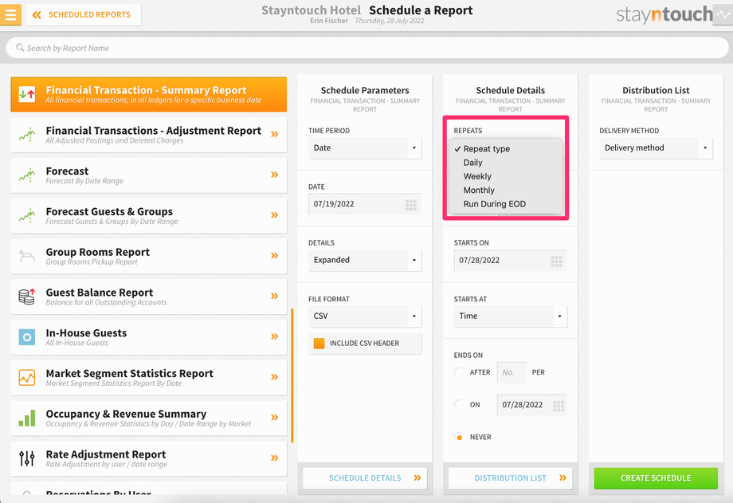Click the arrow on Financial Transactions Adjustment row
Image resolution: width=733 pixels, height=503 pixels.
[x=274, y=134]
